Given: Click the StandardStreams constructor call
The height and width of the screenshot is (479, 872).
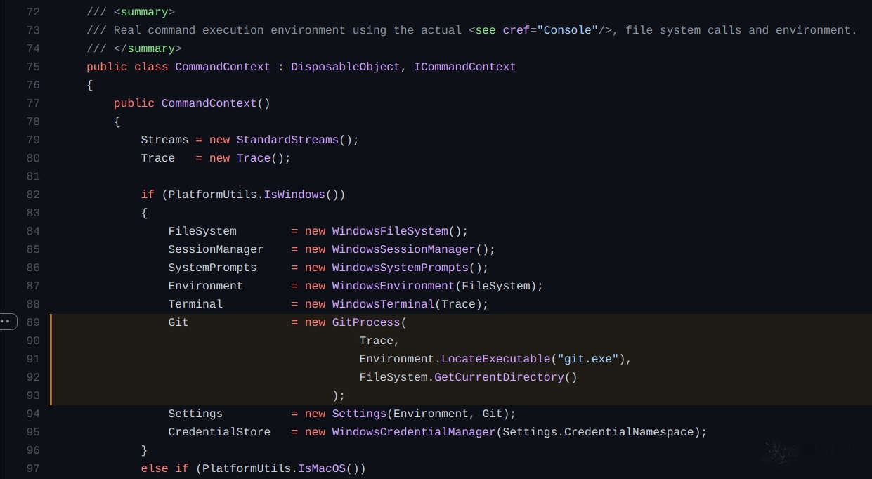Looking at the screenshot, I should [x=287, y=140].
